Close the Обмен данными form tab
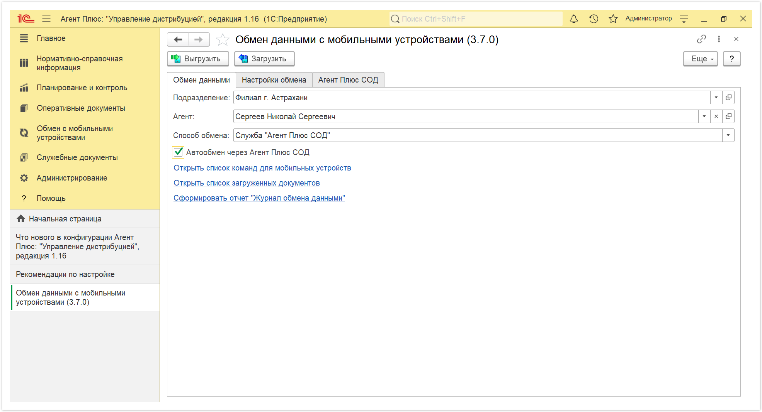Viewport: 762px width, 412px height. click(x=736, y=39)
